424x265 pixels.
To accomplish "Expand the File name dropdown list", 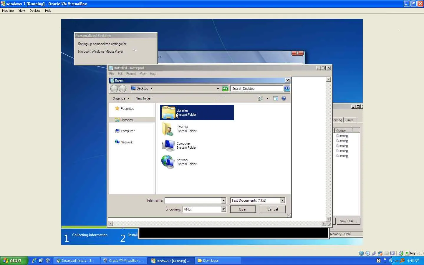I will (x=223, y=201).
